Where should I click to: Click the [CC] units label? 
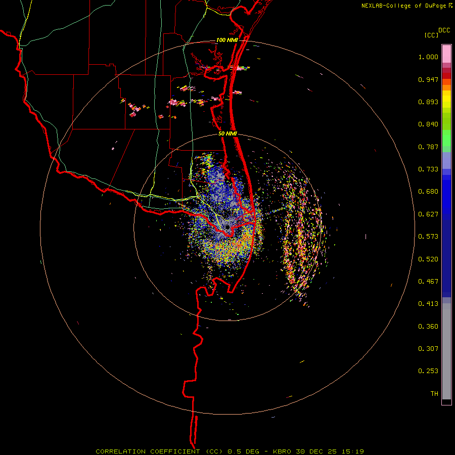[x=431, y=35]
